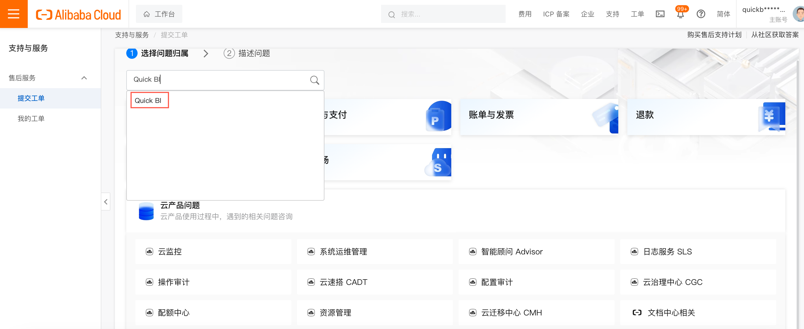This screenshot has height=329, width=804.
Task: Open the 费用 top menu
Action: (x=525, y=14)
